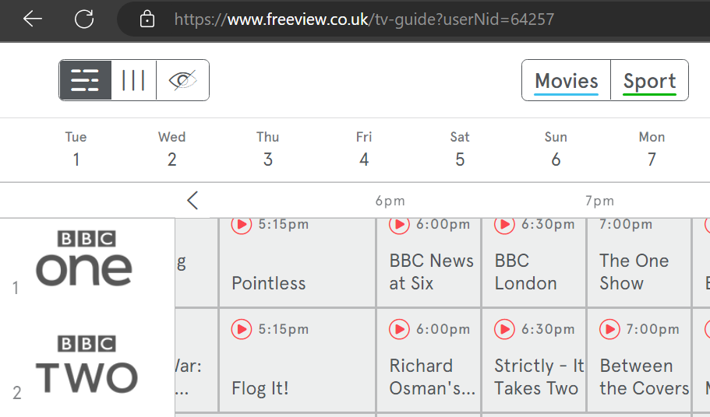Play Between the Covers at 7:00pm
Viewport: 710px width, 417px height.
point(609,330)
